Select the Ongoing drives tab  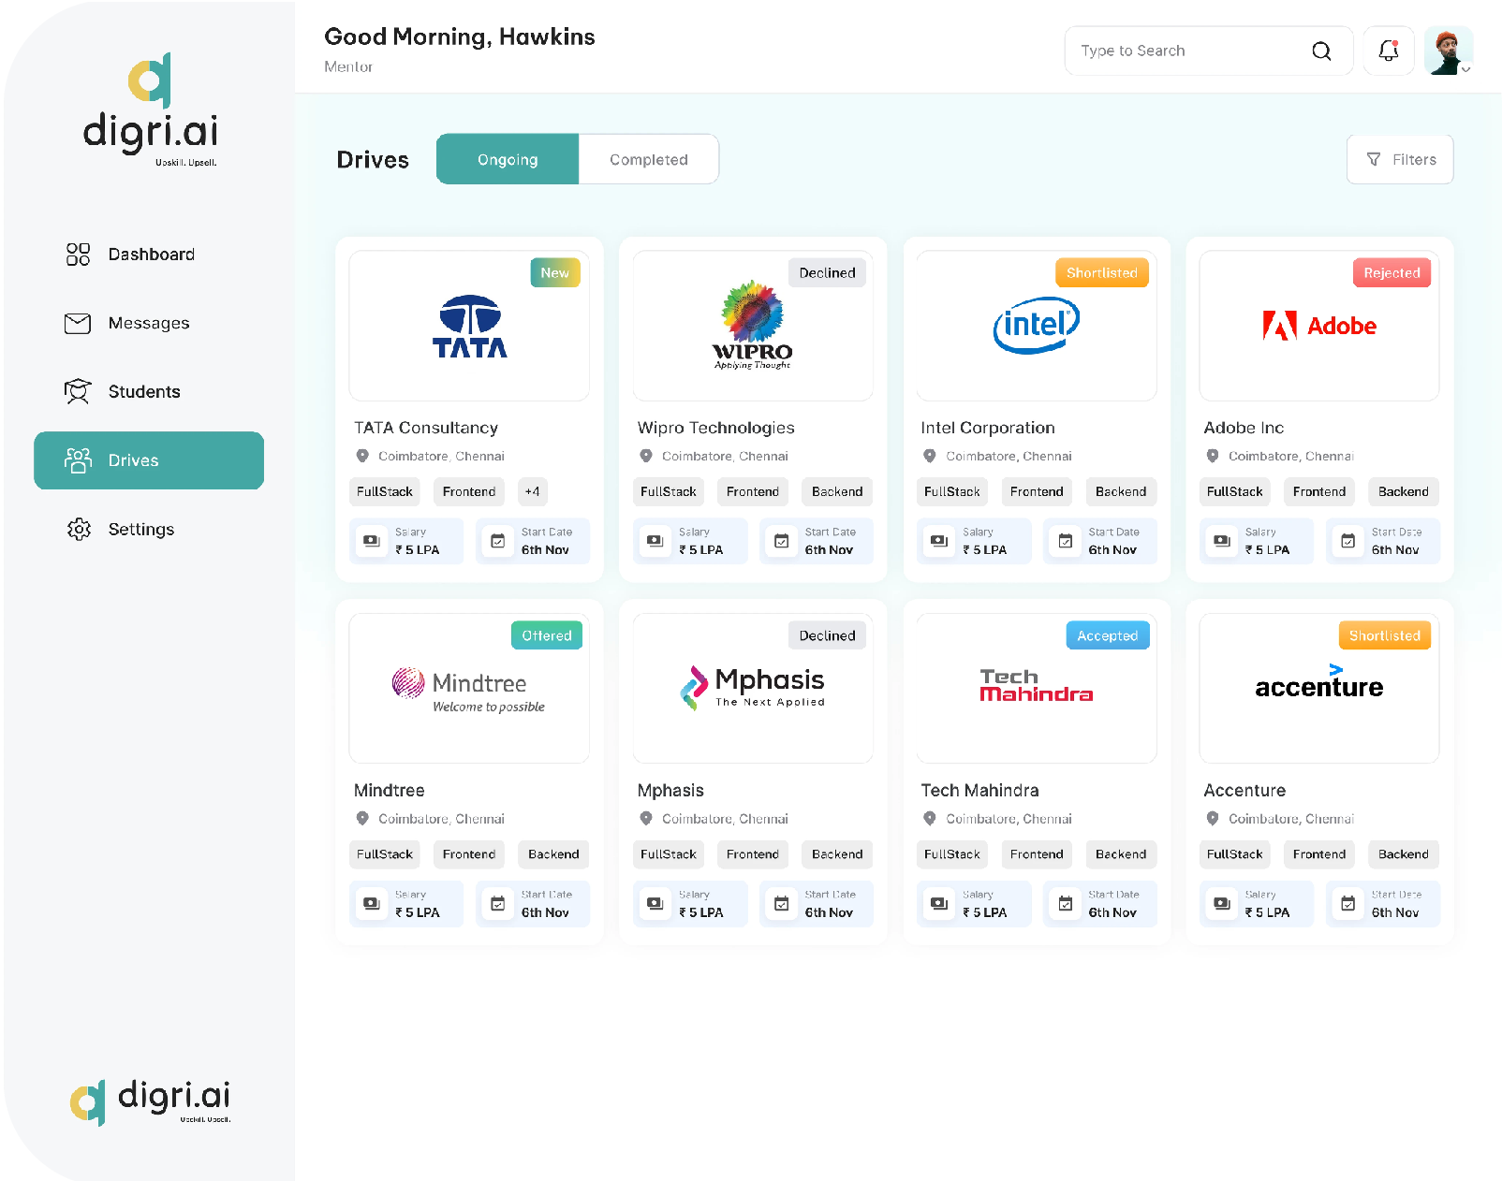pyautogui.click(x=508, y=160)
